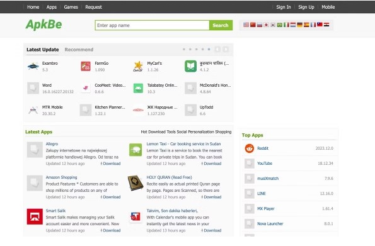Screen dimensions: 375x246
Task: Click the red Smart Salik icon
Action: 35,216
